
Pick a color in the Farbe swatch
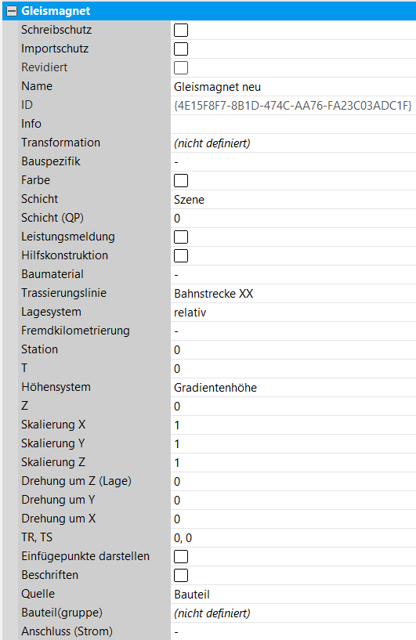[x=181, y=180]
